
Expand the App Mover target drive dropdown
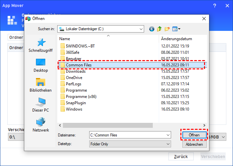click(x=223, y=137)
